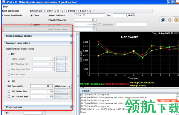Click the Iperf command text field
Screen dimensions: 179x115
pos(91,11)
